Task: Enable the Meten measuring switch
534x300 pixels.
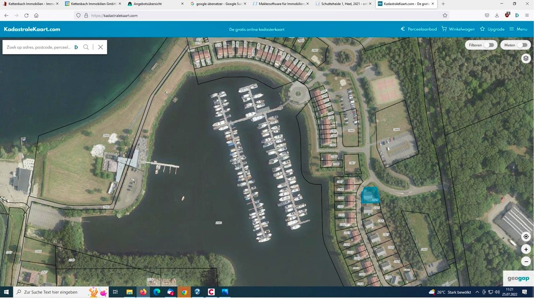Action: pyautogui.click(x=522, y=45)
